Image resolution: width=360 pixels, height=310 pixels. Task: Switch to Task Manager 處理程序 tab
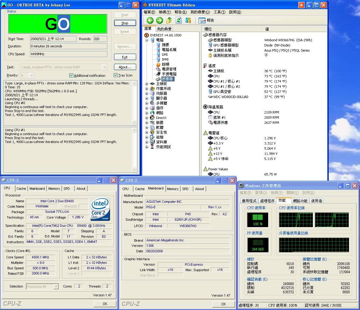(x=267, y=201)
